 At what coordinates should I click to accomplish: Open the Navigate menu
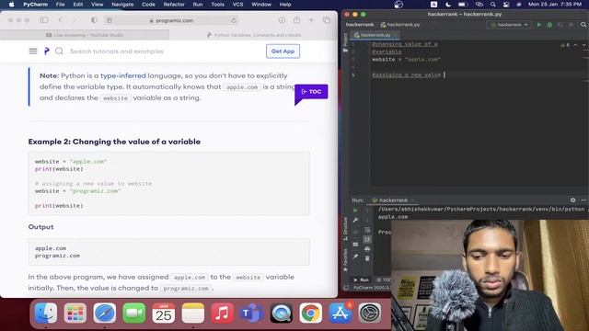click(x=122, y=5)
